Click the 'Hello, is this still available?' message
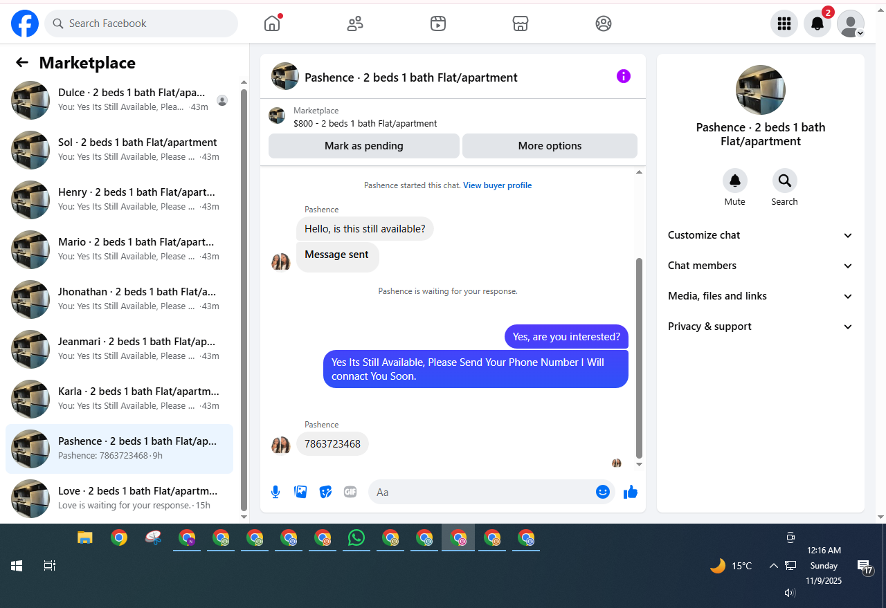 365,229
